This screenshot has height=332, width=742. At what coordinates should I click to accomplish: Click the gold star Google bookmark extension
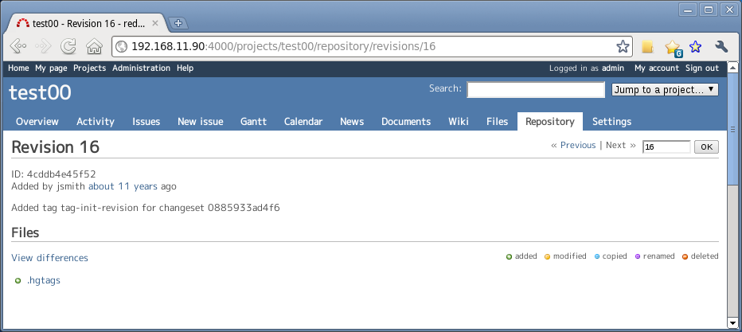673,47
